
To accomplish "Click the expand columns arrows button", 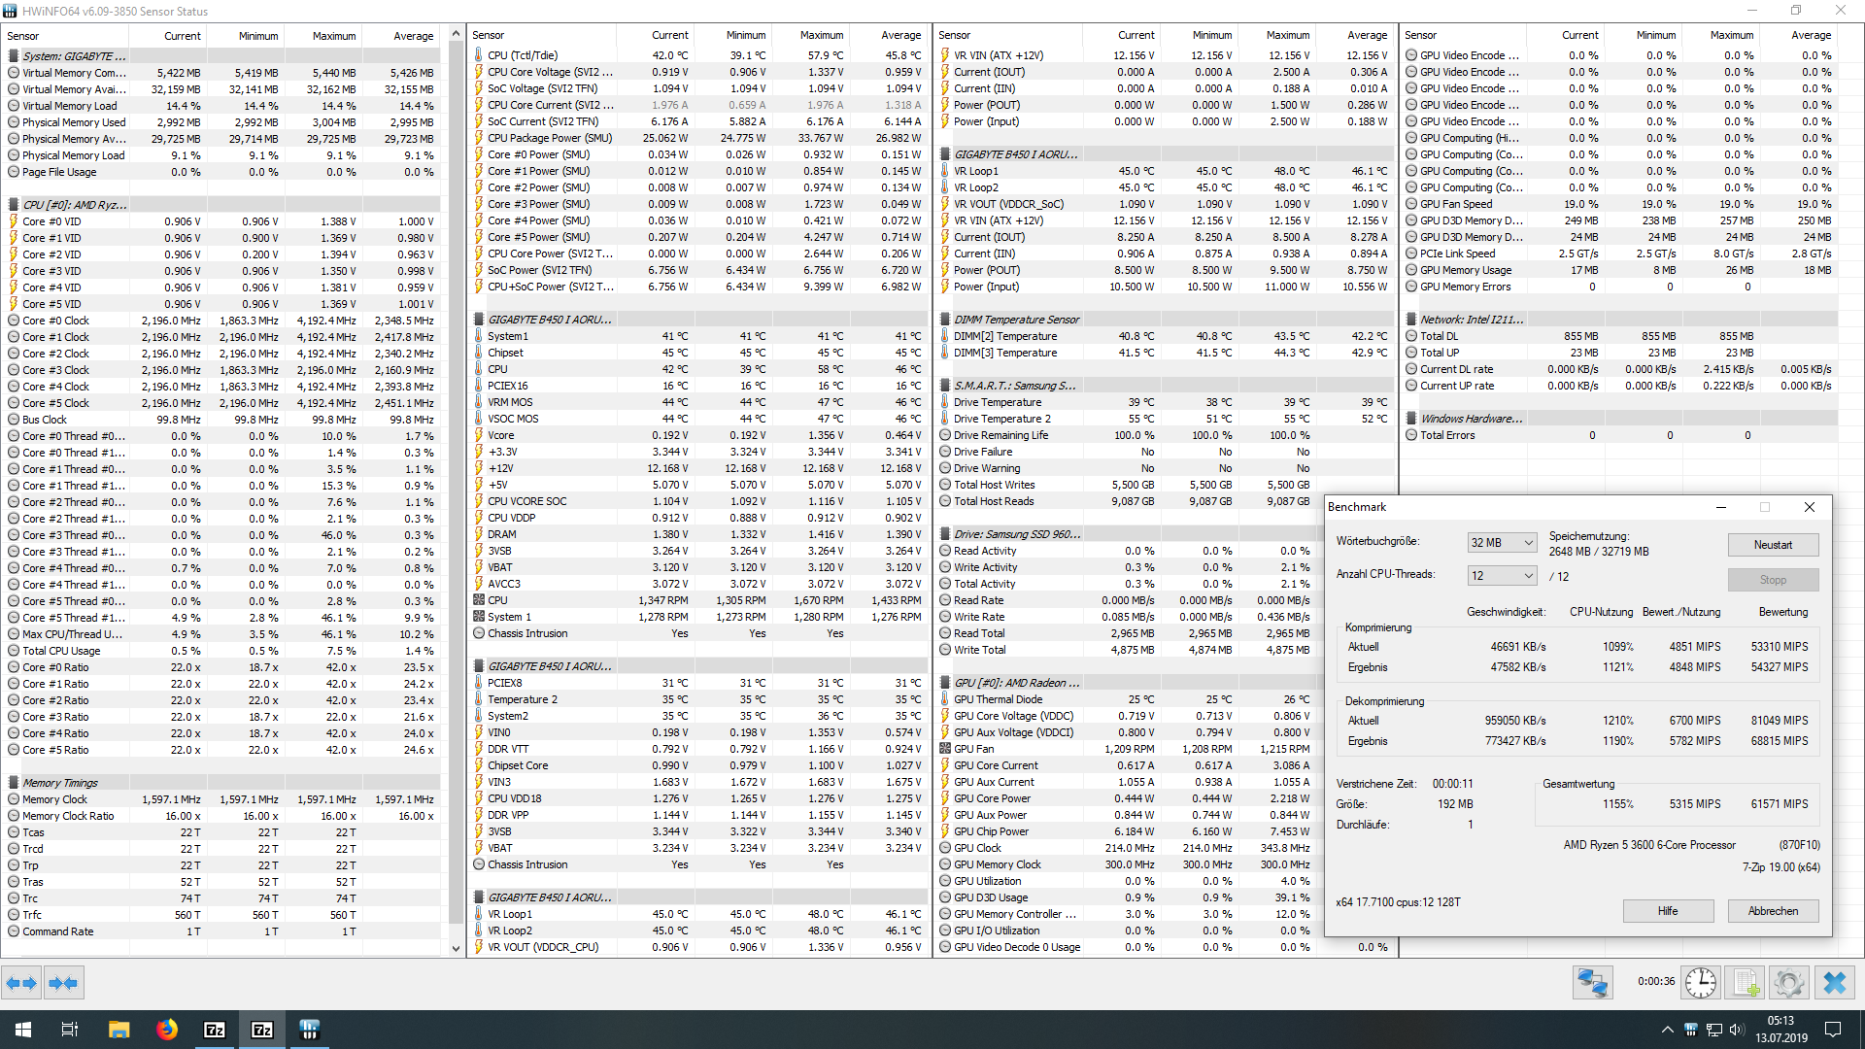I will pyautogui.click(x=21, y=983).
